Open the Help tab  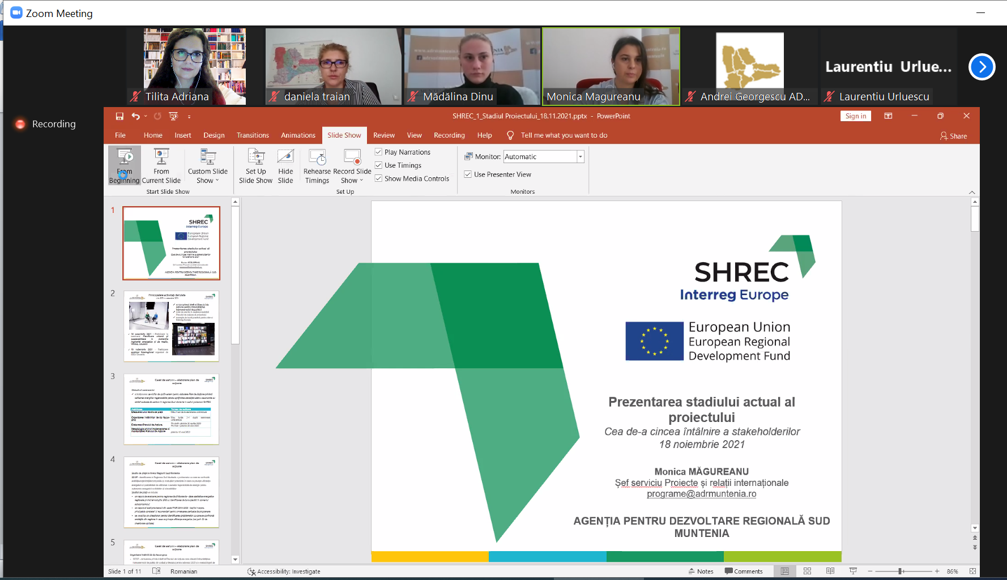coord(484,135)
